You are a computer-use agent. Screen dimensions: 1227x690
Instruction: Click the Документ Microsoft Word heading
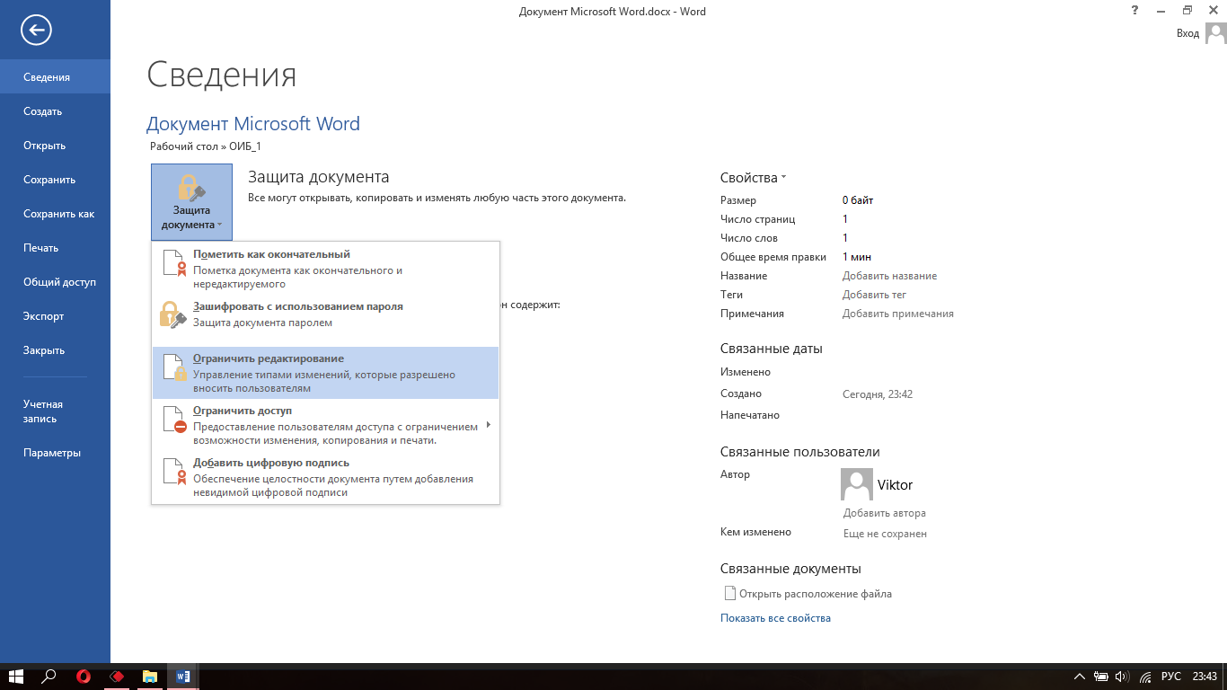(x=253, y=124)
